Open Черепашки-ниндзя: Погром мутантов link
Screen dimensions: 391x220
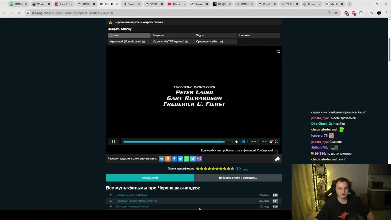pyautogui.click(x=136, y=201)
